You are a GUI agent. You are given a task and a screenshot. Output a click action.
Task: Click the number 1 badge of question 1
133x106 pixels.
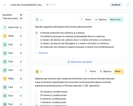point(37,20)
